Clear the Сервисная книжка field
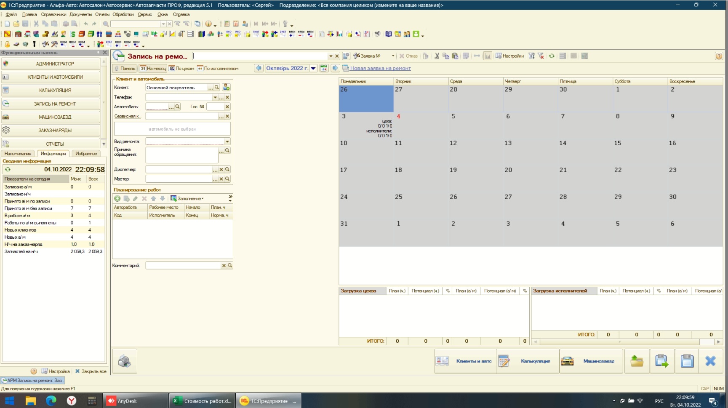728x408 pixels. point(227,116)
